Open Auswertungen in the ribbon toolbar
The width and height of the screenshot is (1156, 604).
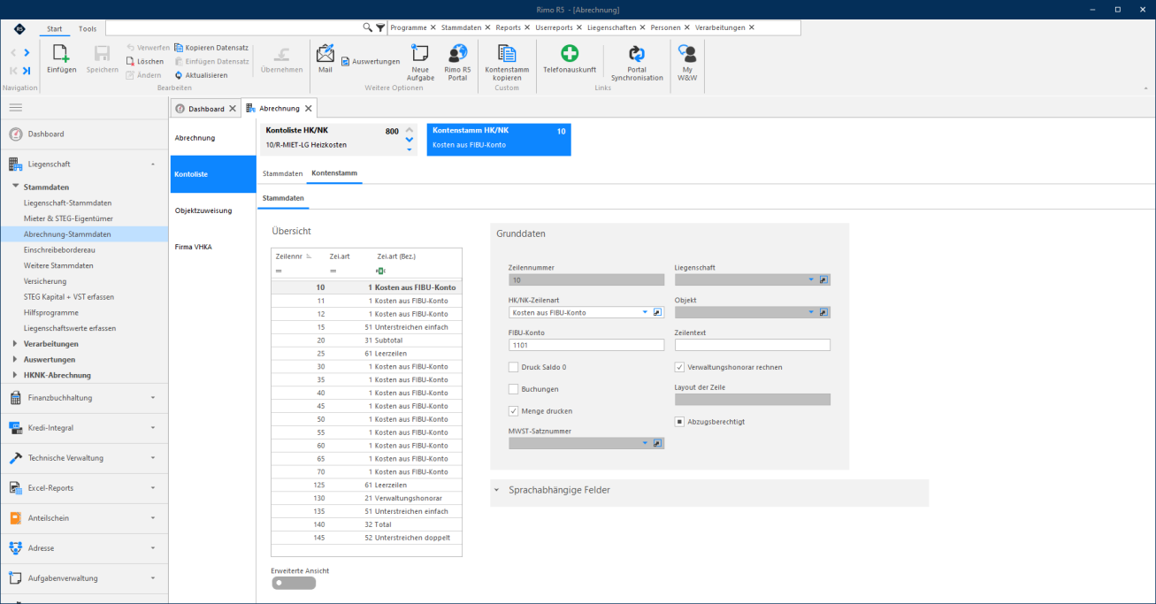[370, 61]
